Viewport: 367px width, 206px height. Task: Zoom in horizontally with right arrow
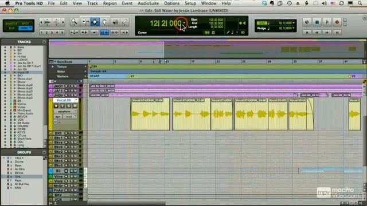click(x=63, y=22)
